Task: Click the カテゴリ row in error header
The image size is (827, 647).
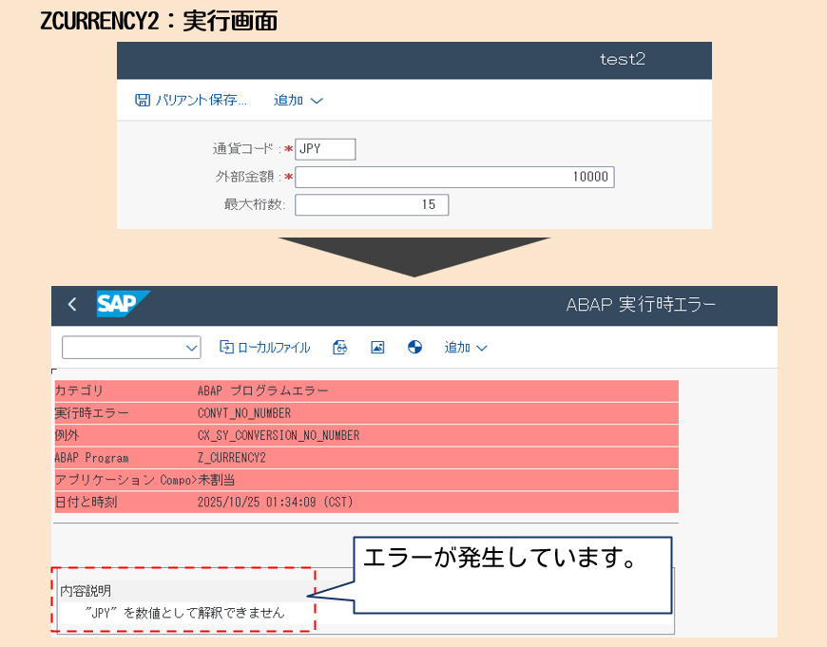Action: point(366,390)
